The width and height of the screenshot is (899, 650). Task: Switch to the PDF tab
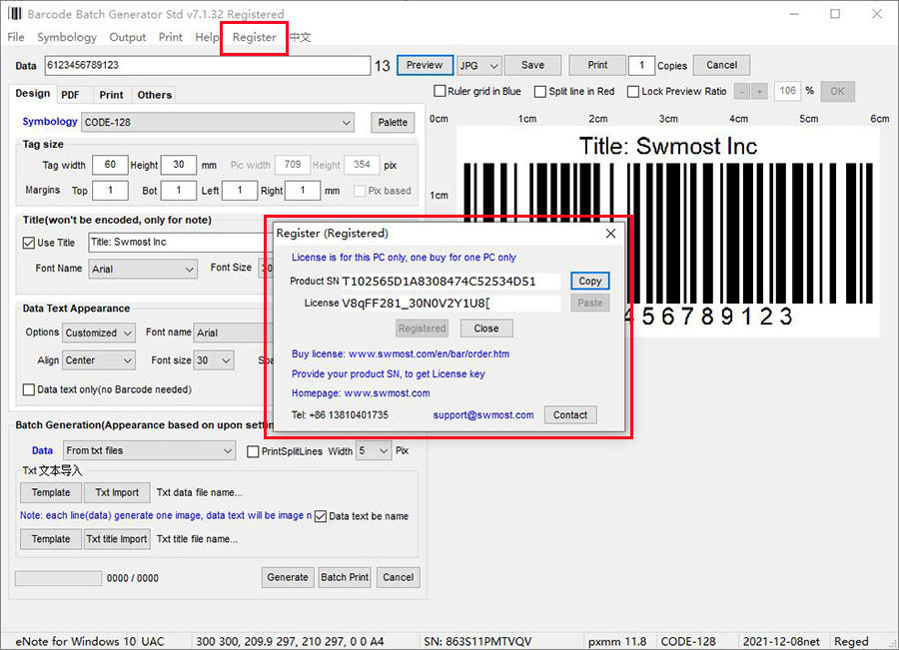point(71,95)
